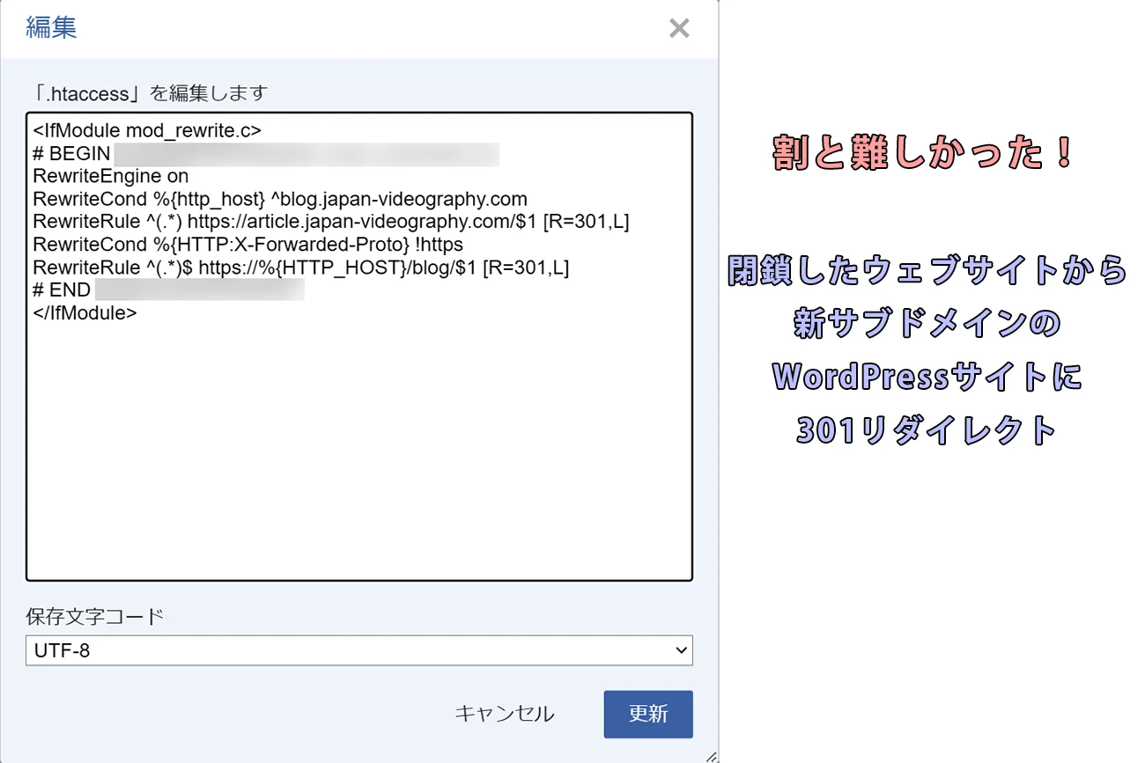Click the 301リダイレクト caption text
Viewport: 1145px width, 763px height.
tap(927, 430)
